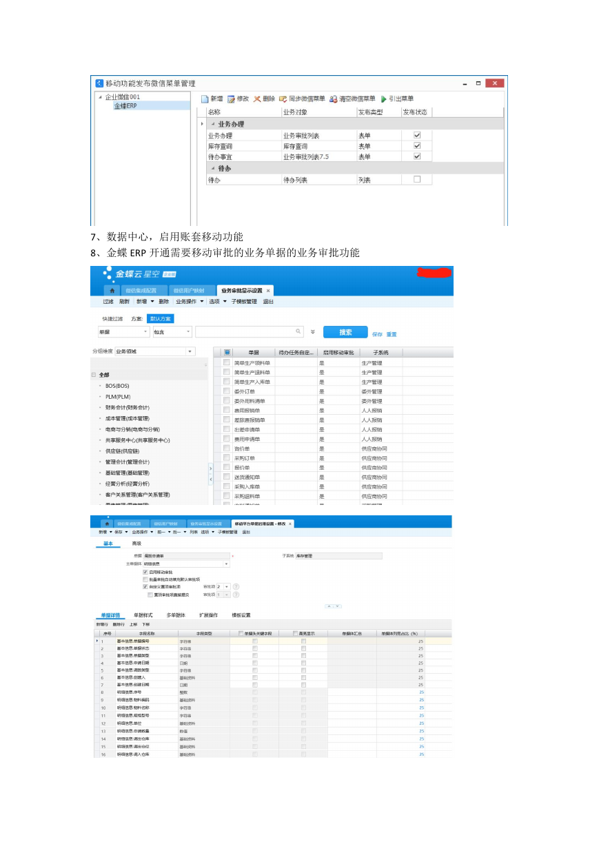Click the 同步微信菜单 sync icon
Screen dimensions: 599x846
(283, 99)
